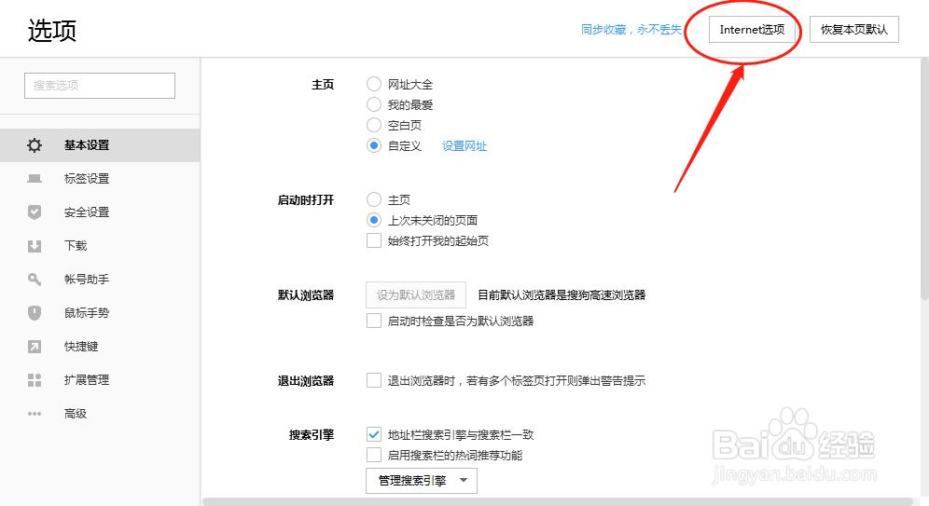Screen dimensions: 929x506
Task: Click the download icon beside 下载
Action: click(35, 246)
